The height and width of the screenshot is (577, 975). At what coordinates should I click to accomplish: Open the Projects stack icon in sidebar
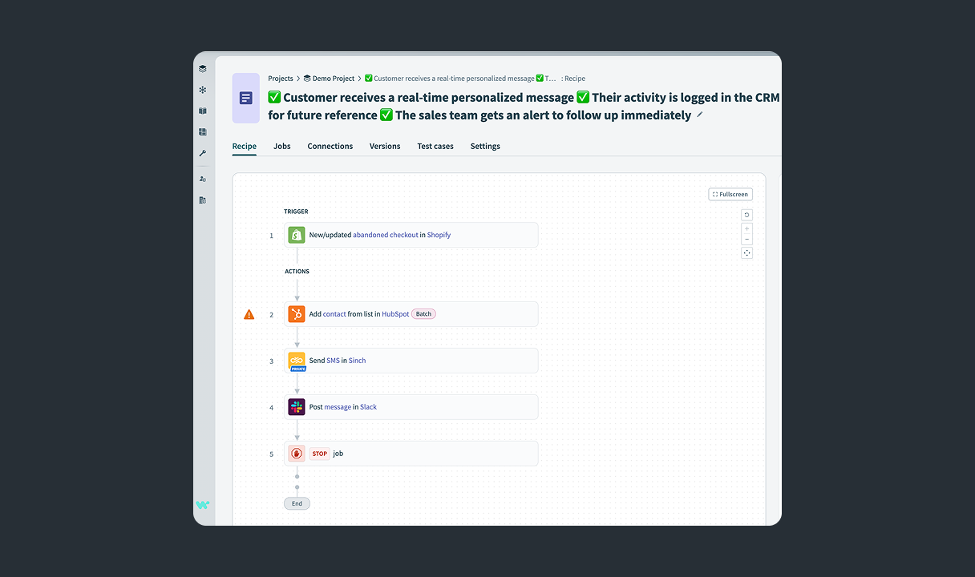coord(203,69)
